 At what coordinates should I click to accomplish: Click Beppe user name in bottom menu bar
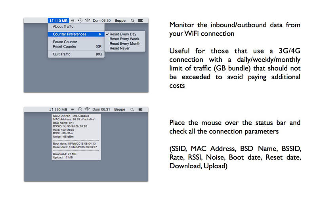coord(120,109)
